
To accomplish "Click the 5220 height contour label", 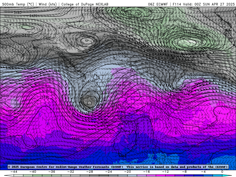I will click(181, 27).
